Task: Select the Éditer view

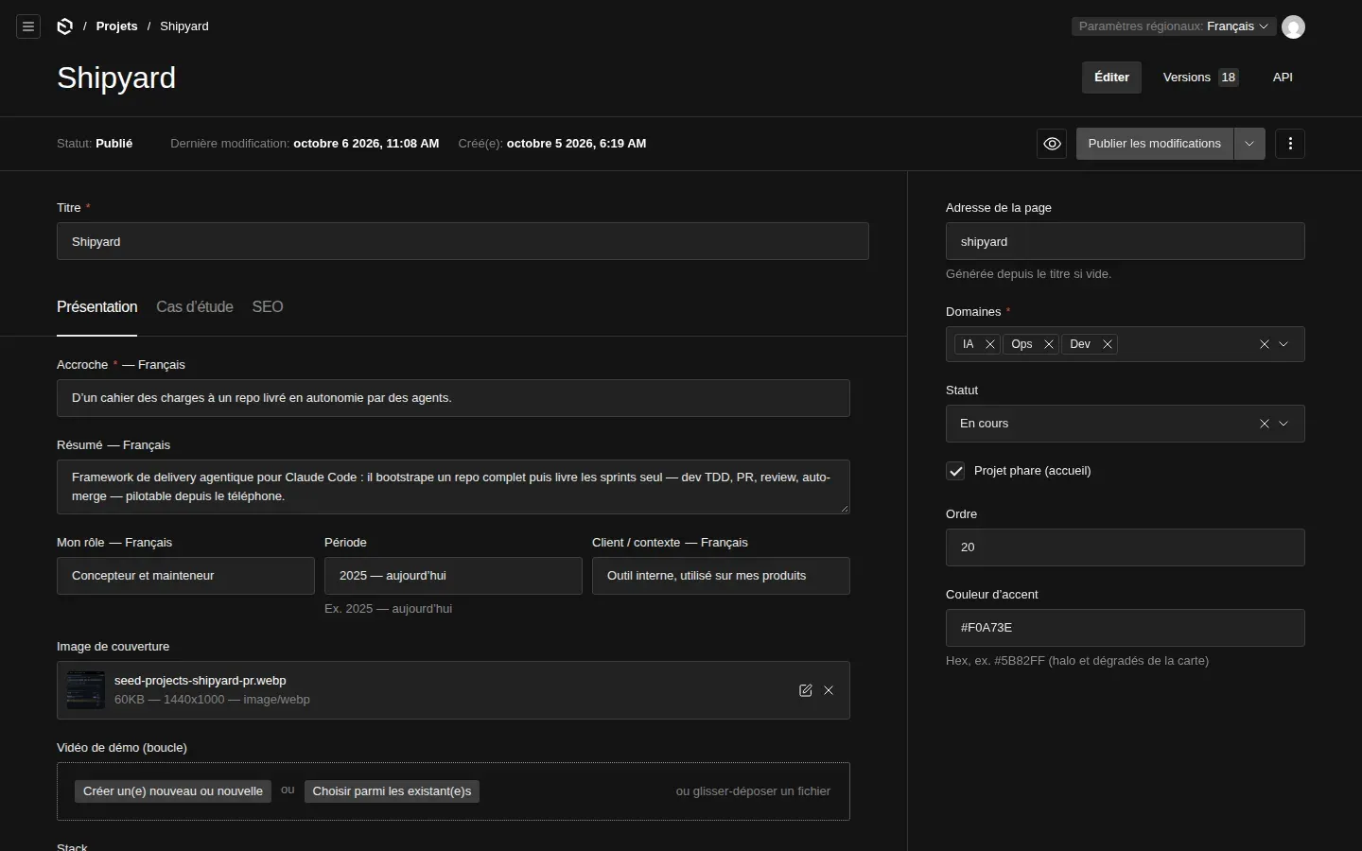Action: coord(1111,78)
